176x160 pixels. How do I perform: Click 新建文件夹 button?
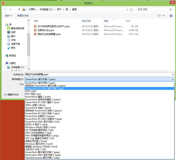click(x=23, y=16)
